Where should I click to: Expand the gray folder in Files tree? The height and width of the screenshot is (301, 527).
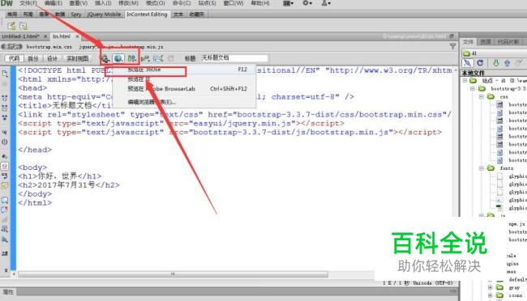pyautogui.click(x=490, y=287)
